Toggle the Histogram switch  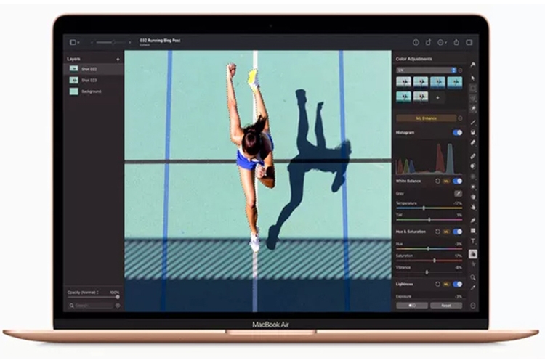coord(457,132)
